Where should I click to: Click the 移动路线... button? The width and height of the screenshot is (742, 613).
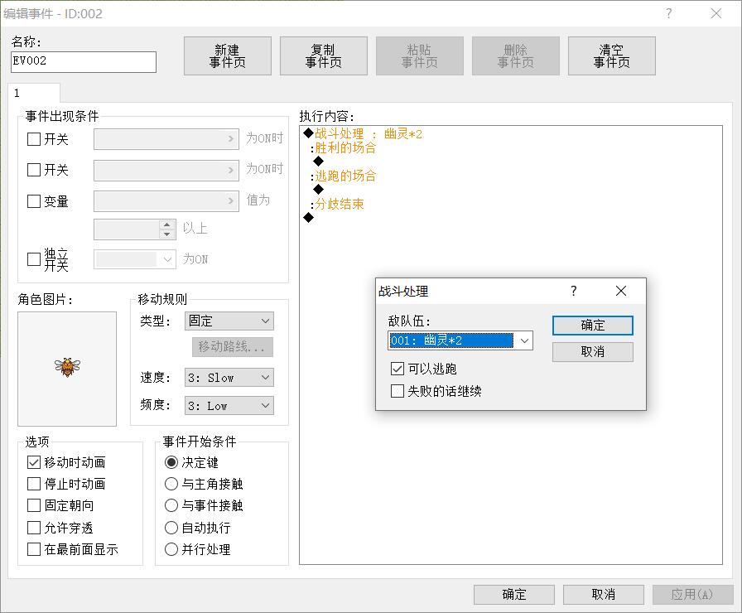pos(233,347)
